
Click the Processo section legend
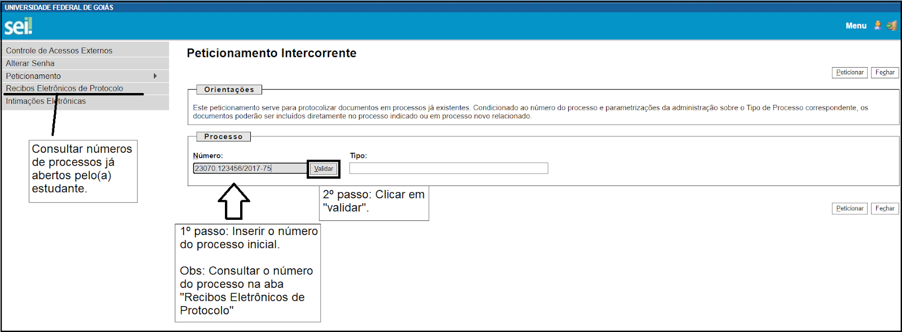click(223, 136)
